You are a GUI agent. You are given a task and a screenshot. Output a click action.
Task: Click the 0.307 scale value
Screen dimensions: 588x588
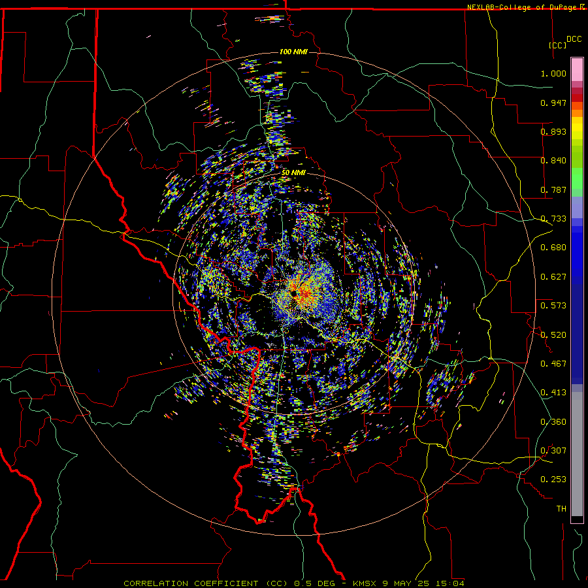pos(553,451)
